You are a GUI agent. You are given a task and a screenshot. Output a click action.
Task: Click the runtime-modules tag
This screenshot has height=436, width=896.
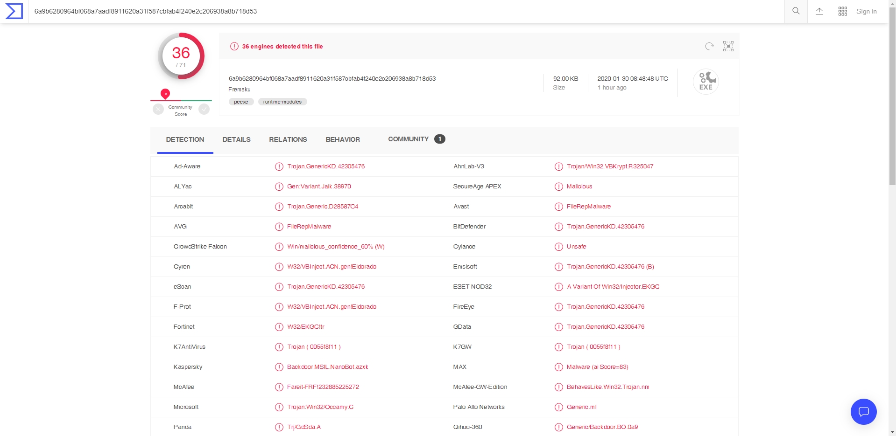282,102
